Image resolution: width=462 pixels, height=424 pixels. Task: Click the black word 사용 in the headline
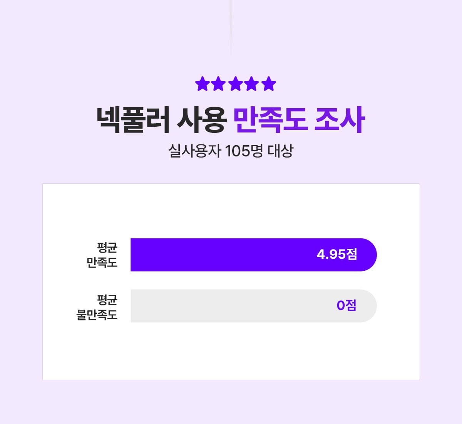pos(201,119)
